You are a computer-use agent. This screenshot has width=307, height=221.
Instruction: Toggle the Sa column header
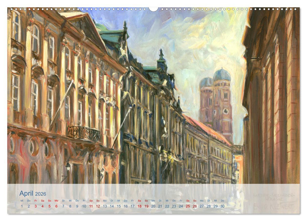pos(42,200)
